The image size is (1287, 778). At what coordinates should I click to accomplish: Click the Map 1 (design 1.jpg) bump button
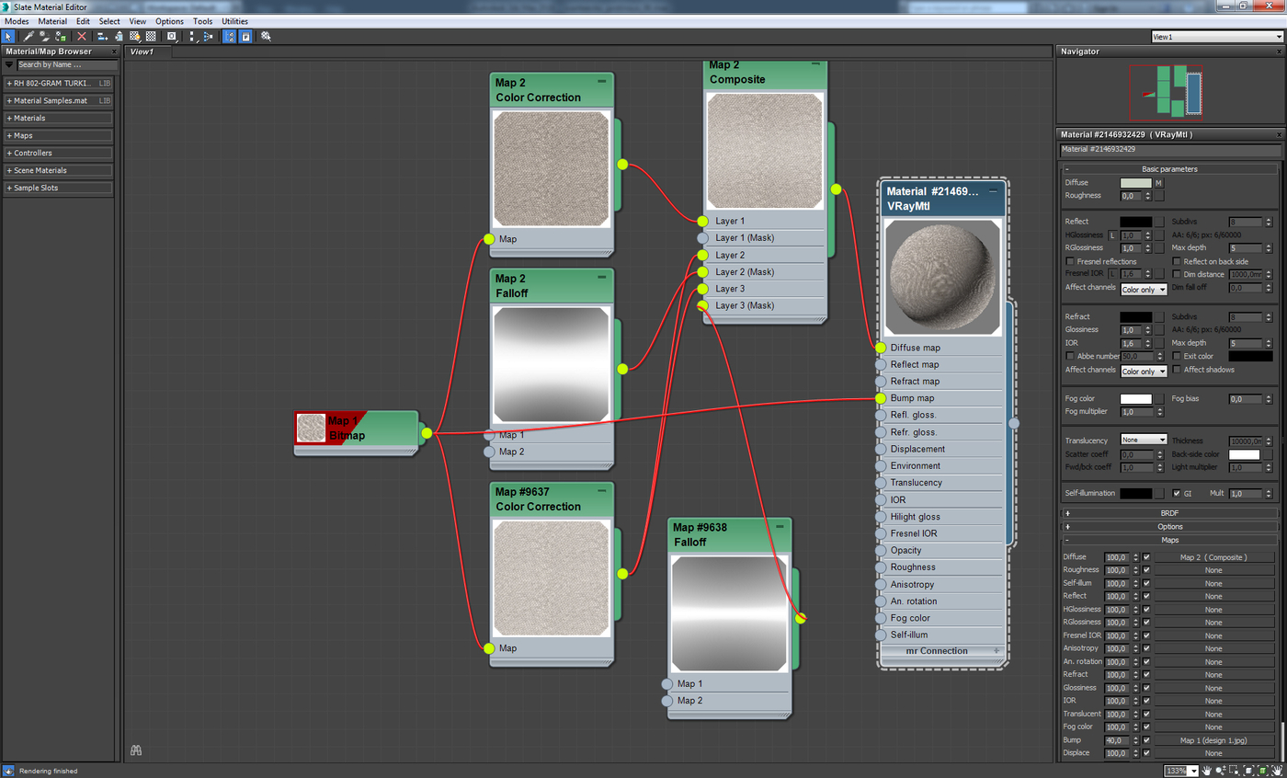(1213, 740)
